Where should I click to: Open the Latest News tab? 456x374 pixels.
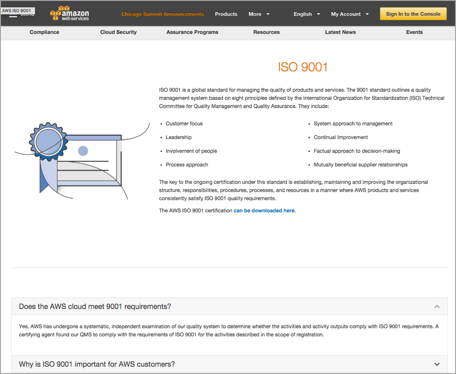pyautogui.click(x=340, y=32)
